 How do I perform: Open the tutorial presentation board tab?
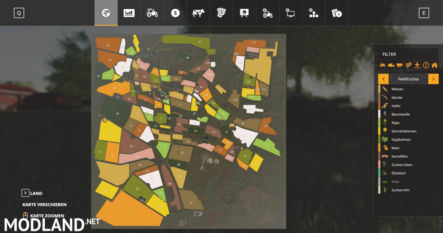click(244, 13)
